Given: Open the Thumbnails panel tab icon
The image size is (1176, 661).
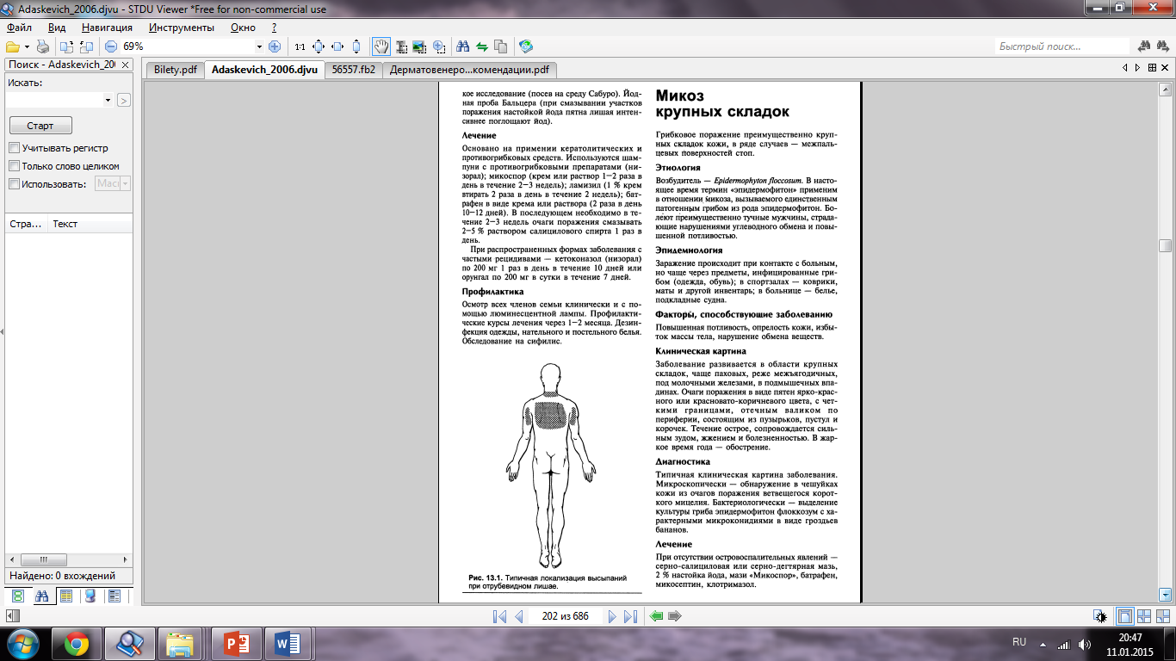Looking at the screenshot, I should (x=65, y=596).
